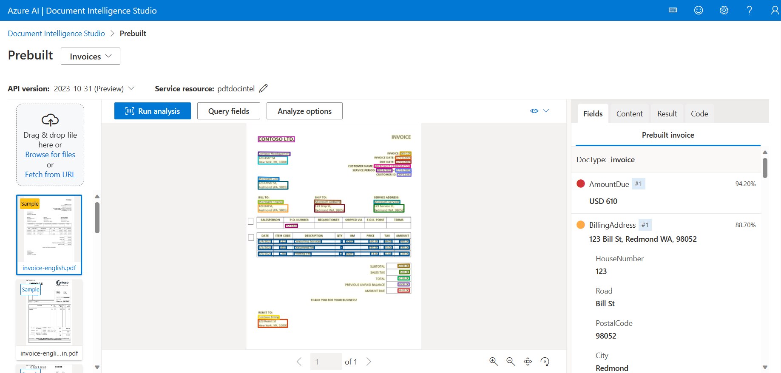Click the page number input field
This screenshot has width=781, height=373.
click(326, 362)
